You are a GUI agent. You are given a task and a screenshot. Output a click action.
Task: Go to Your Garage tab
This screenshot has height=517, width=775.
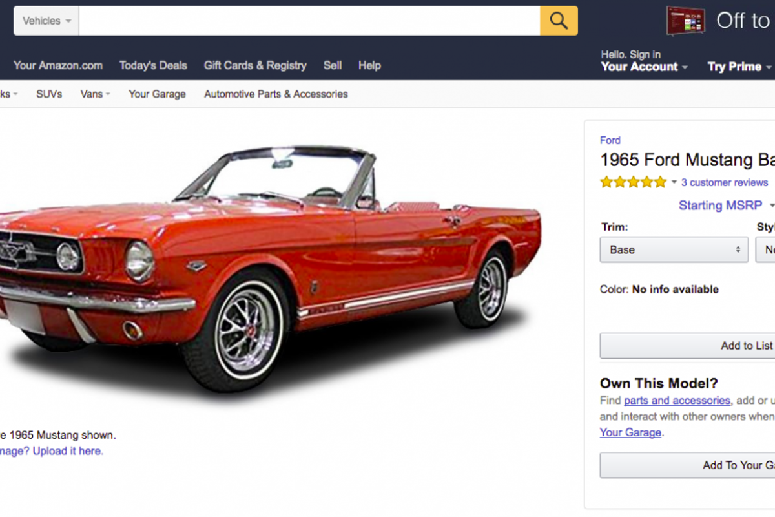(x=157, y=94)
